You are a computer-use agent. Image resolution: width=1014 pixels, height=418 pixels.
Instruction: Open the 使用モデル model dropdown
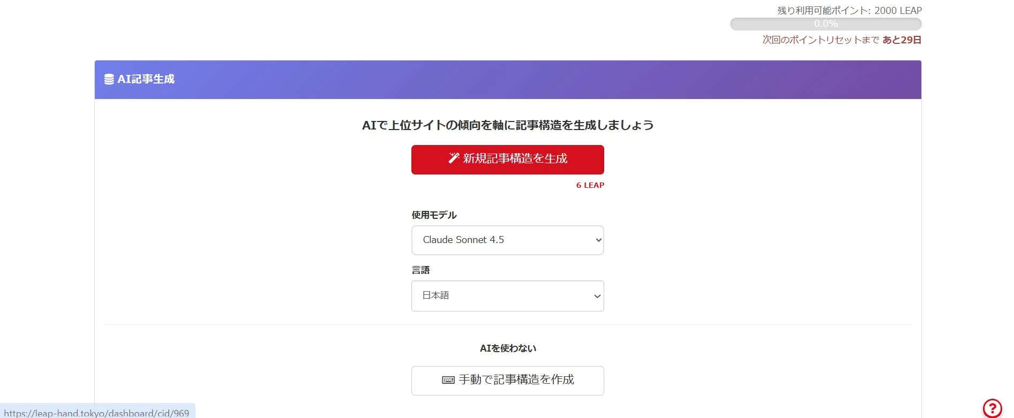click(507, 240)
